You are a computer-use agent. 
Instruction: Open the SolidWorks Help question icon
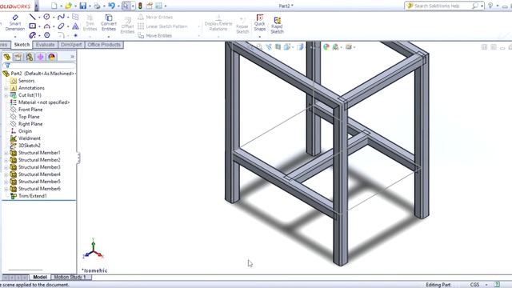click(x=490, y=6)
